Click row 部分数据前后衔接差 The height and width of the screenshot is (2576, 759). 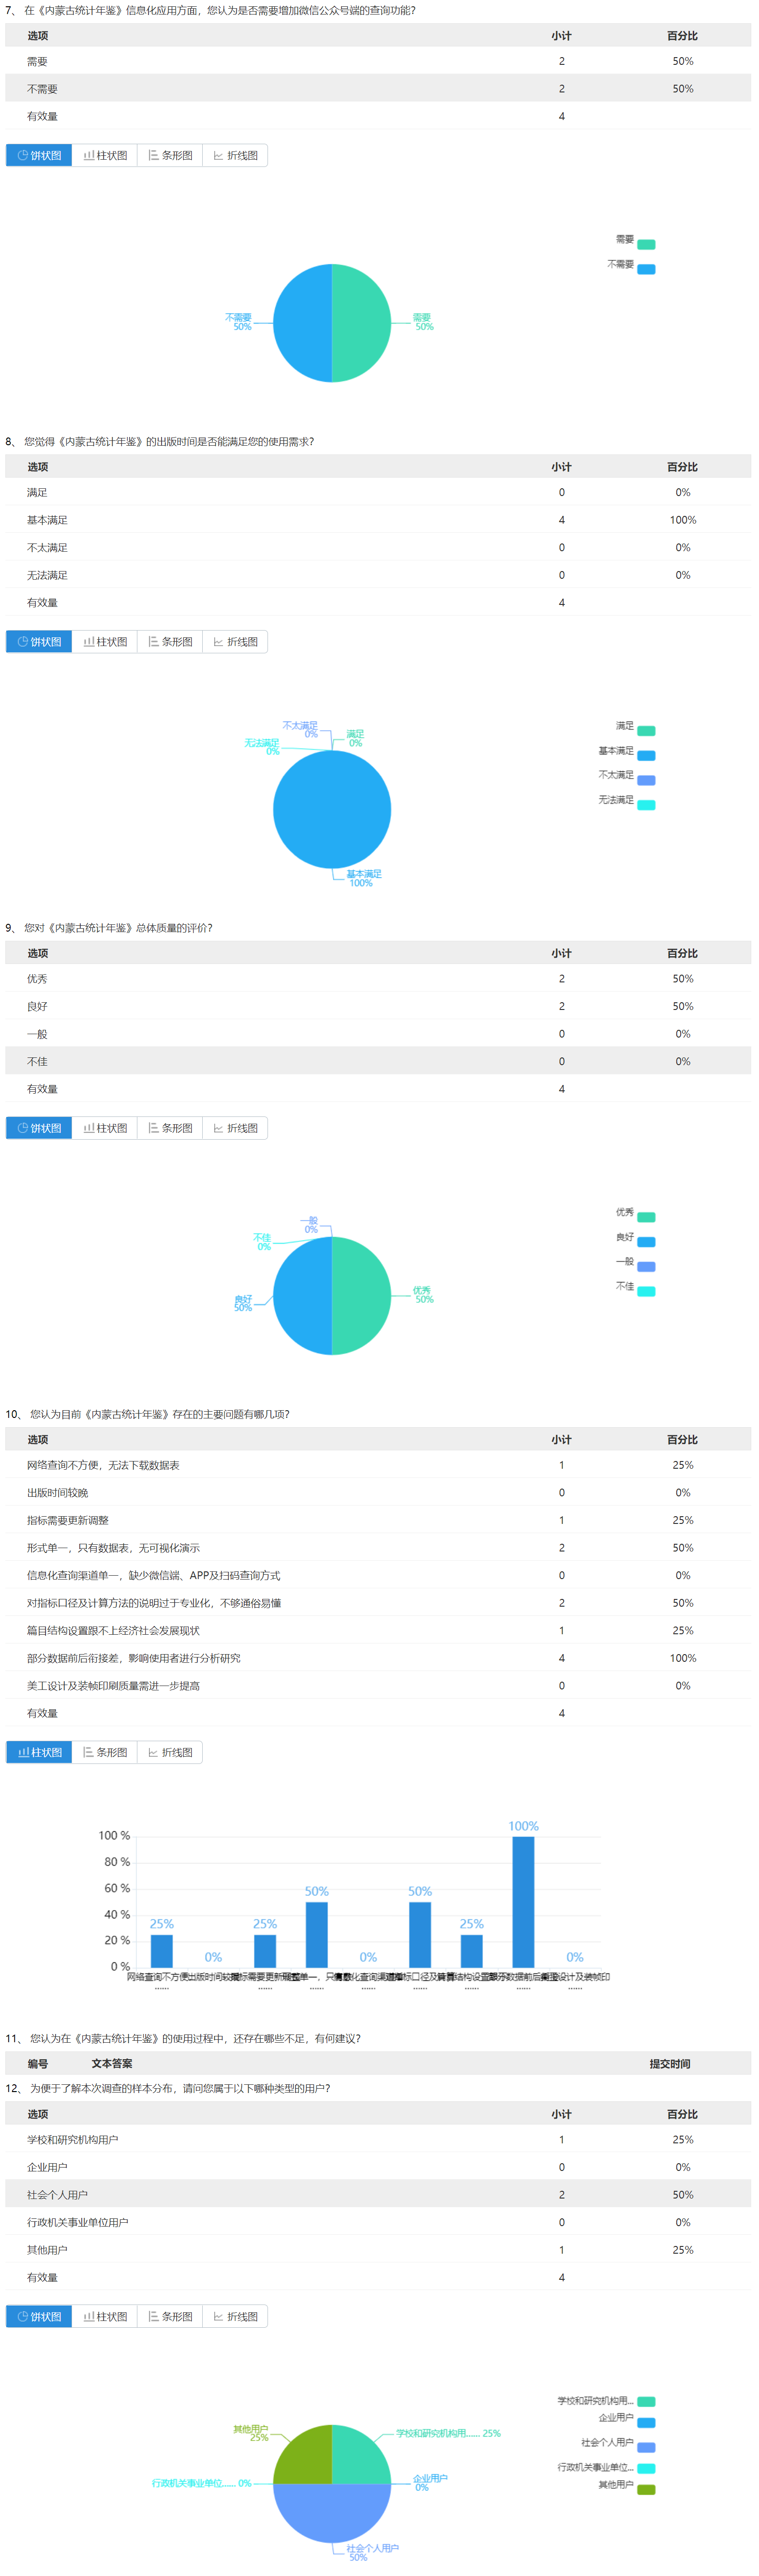pyautogui.click(x=378, y=1658)
